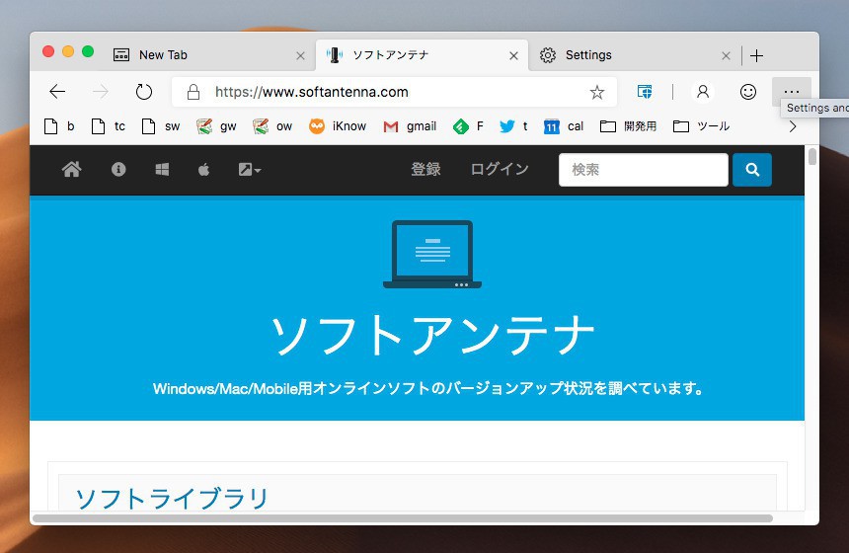The width and height of the screenshot is (849, 553).
Task: Open the 'cal' calendar bookmark
Action: [563, 126]
